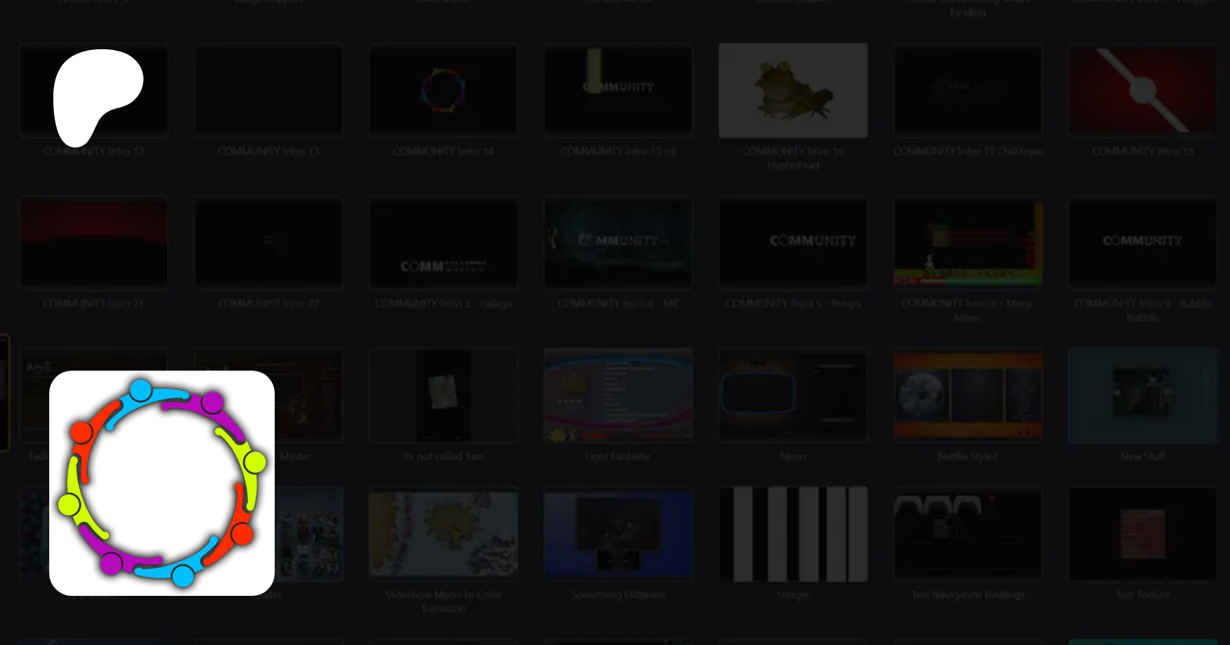1230x645 pixels.
Task: Open the COMMUNITY Intro 13 thumbnail
Action: [x=269, y=90]
